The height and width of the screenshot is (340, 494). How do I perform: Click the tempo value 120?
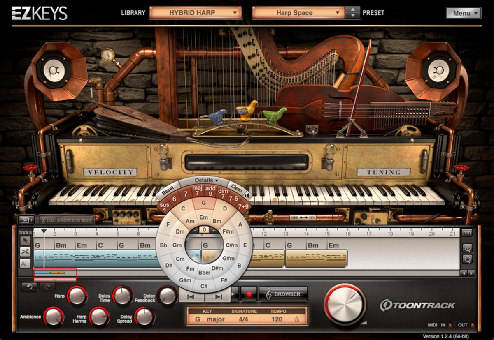277,319
